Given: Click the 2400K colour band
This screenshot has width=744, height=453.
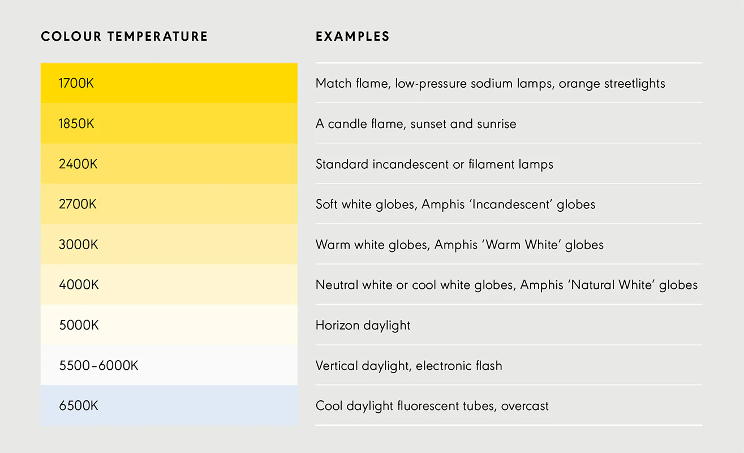Looking at the screenshot, I should (x=169, y=164).
